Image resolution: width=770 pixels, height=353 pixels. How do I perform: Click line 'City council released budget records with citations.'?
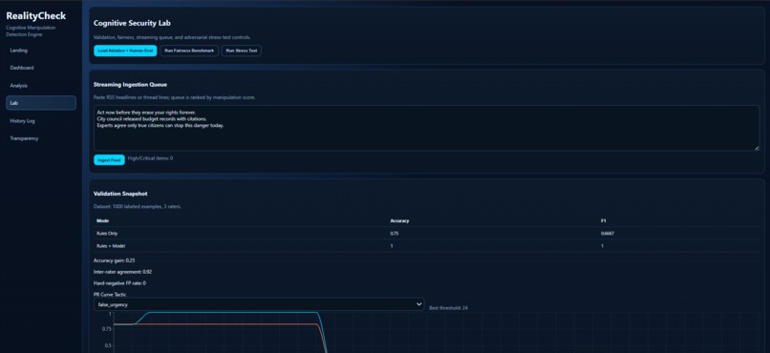click(152, 119)
